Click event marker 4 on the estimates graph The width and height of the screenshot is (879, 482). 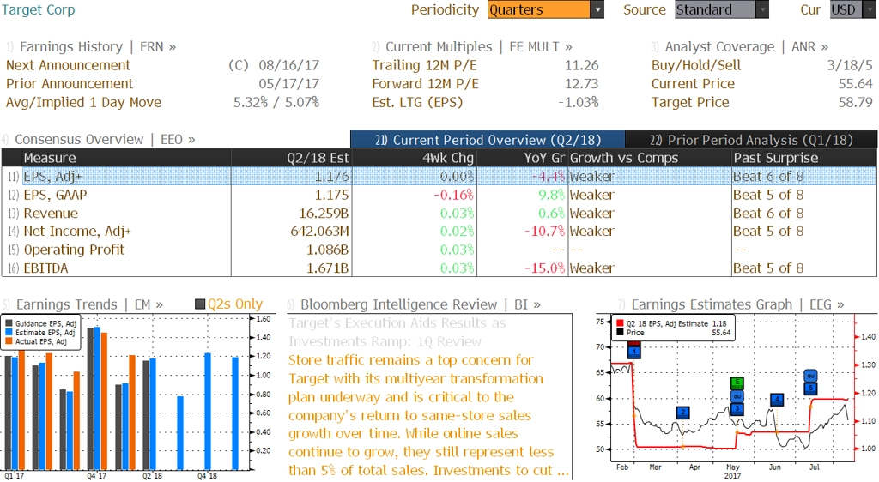coord(776,399)
